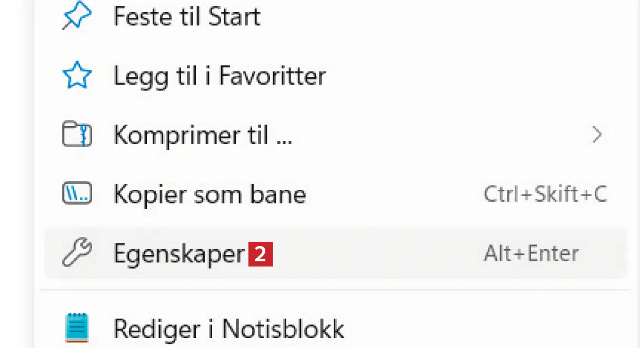Select Kopier som bane
The height and width of the screenshot is (348, 640).
pyautogui.click(x=209, y=195)
